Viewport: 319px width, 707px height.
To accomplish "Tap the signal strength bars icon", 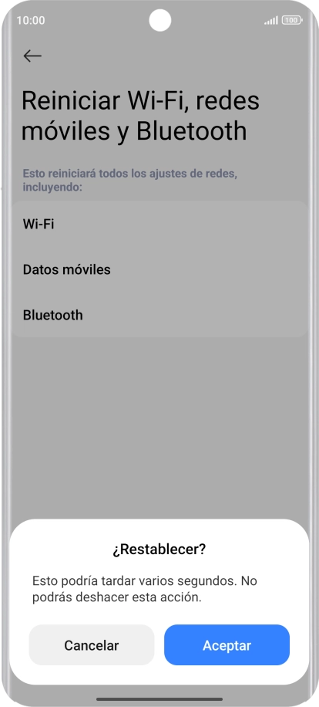I will (x=271, y=20).
